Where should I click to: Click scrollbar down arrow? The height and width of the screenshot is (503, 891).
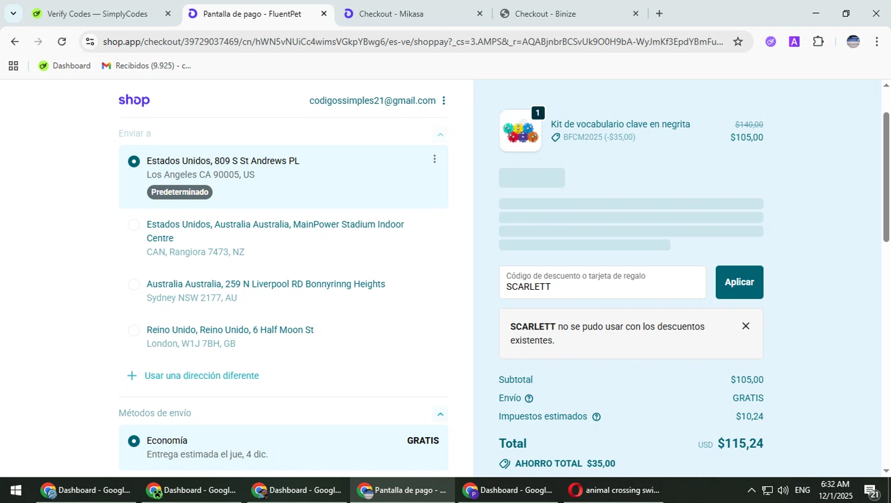tap(886, 471)
